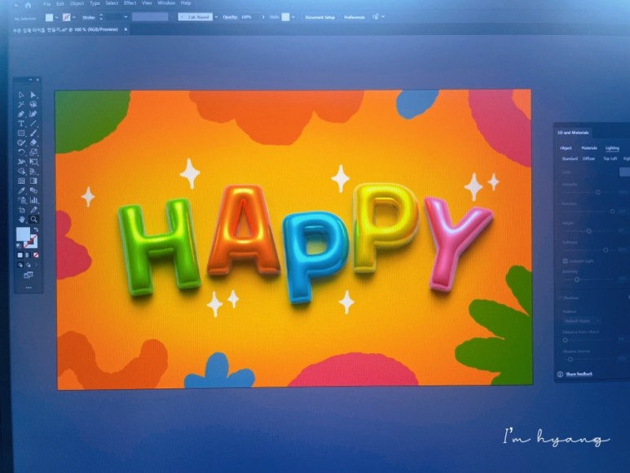Open the Type menu
630x473 pixels.
click(95, 3)
